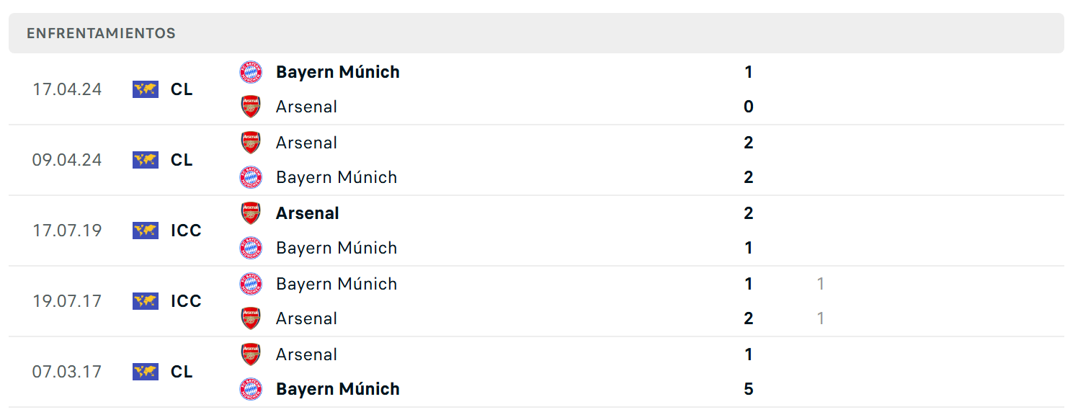Screen dimensions: 1078x420
Task: Click the 5 goal score for Bayern on 07.03.17
Action: [749, 389]
